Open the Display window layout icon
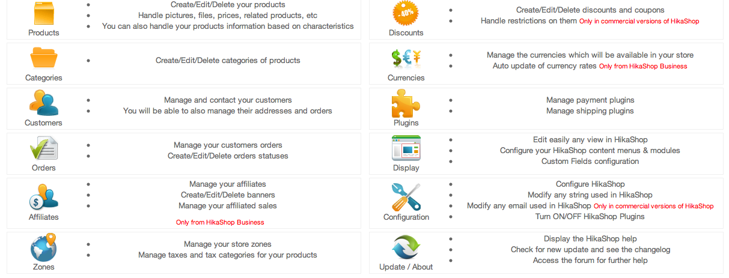 tap(406, 148)
